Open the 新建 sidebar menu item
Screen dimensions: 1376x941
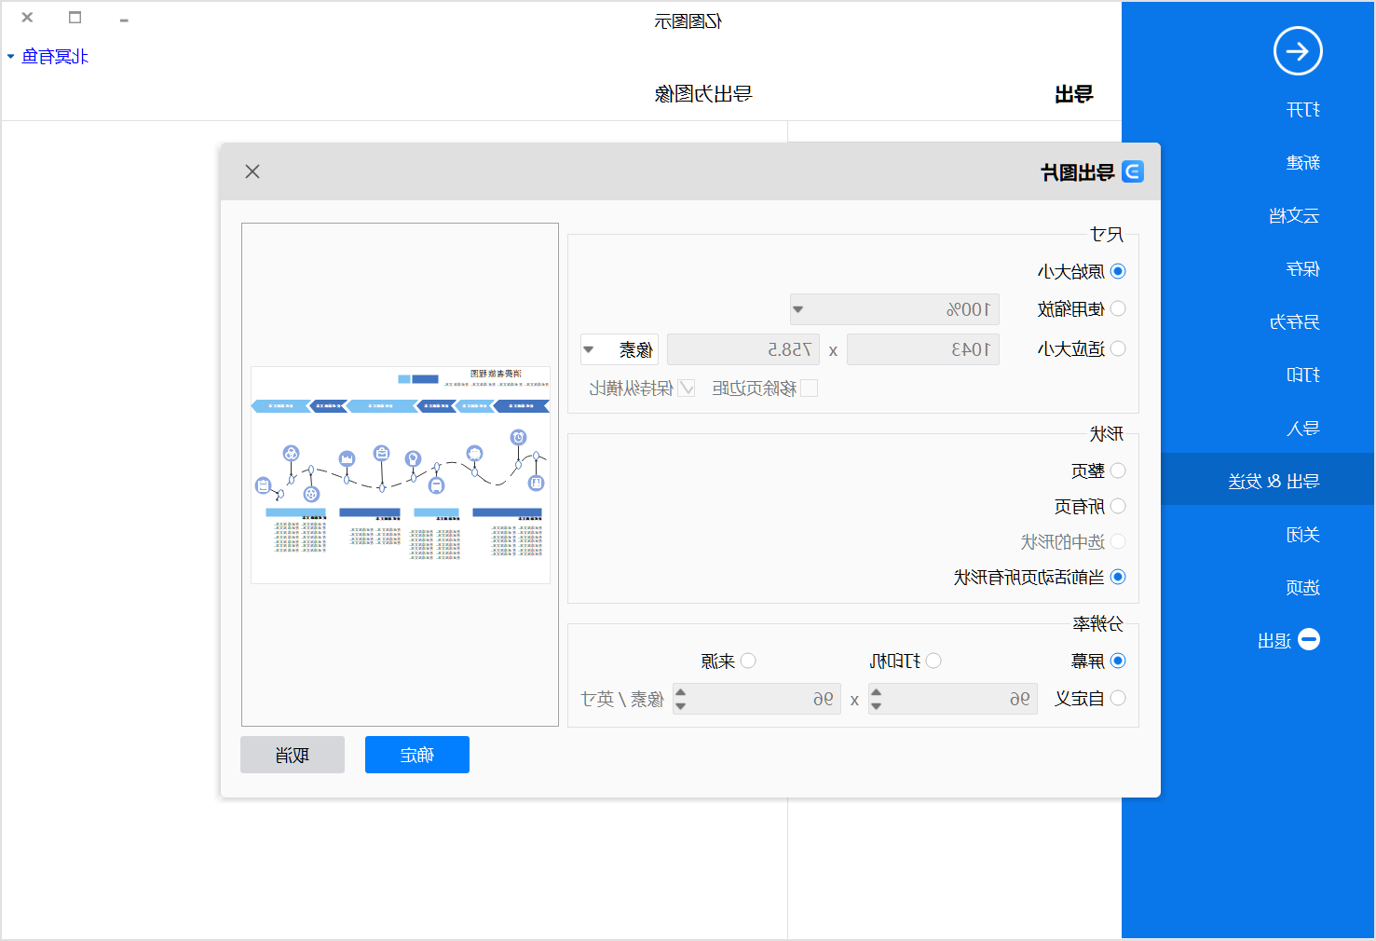click(x=1302, y=163)
